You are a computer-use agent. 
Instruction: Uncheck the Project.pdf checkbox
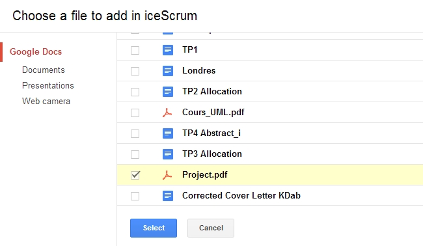135,175
